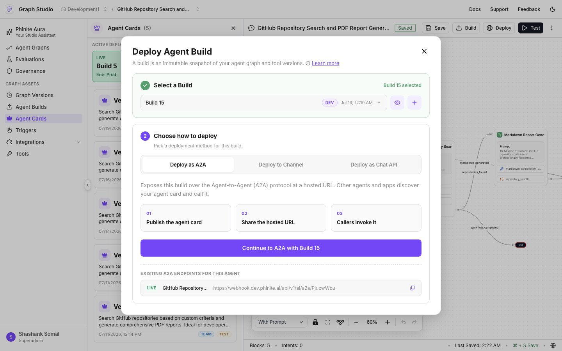The image size is (562, 351).
Task: Click the undo arrow icon
Action: (404, 322)
